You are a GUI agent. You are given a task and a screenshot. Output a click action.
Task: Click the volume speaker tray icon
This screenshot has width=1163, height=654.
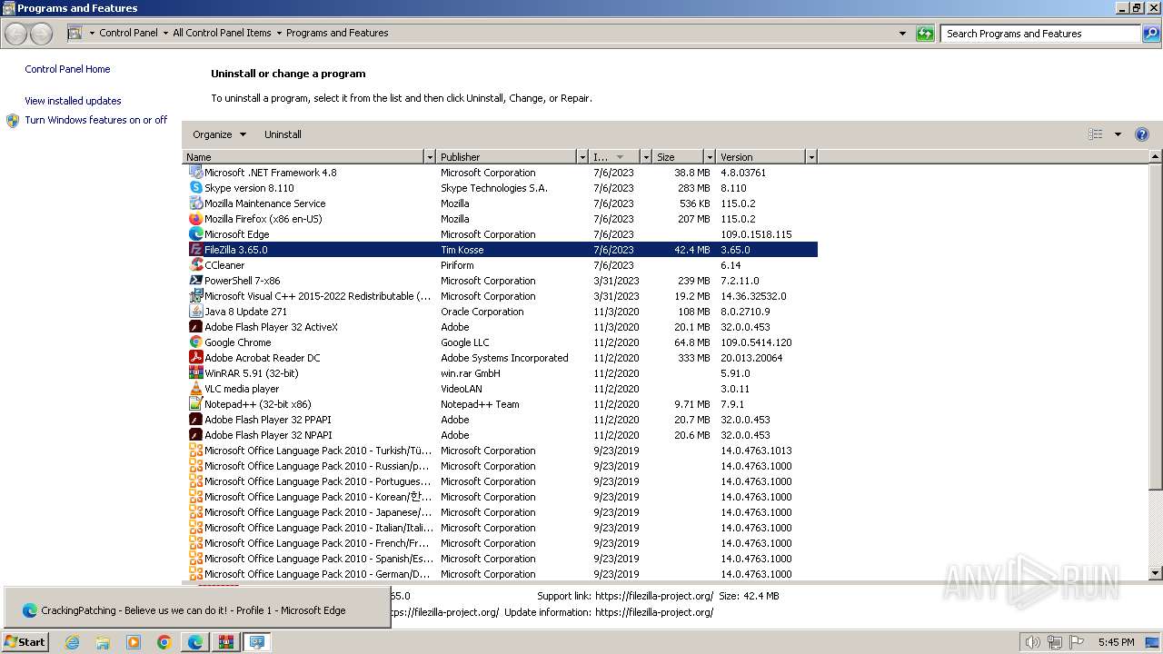(1033, 642)
